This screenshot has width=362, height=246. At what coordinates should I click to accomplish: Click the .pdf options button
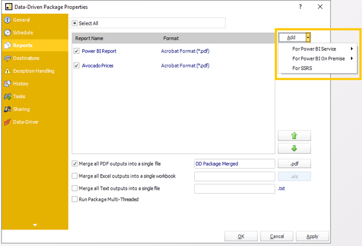click(x=294, y=164)
